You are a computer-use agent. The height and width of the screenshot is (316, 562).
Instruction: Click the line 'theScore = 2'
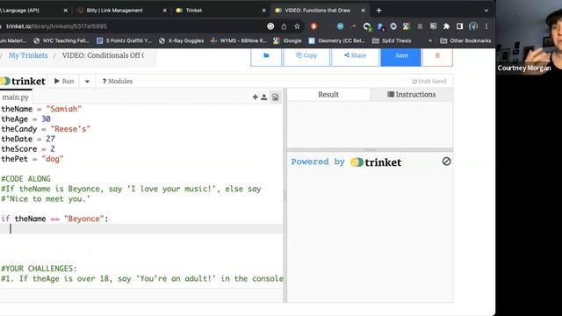(28, 149)
